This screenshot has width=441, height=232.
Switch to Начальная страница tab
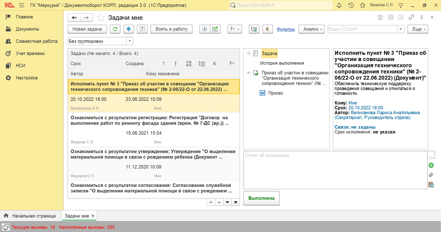point(30,216)
